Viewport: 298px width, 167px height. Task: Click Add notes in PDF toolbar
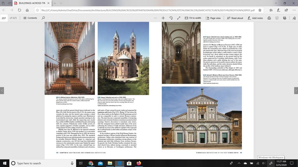[x=255, y=18]
